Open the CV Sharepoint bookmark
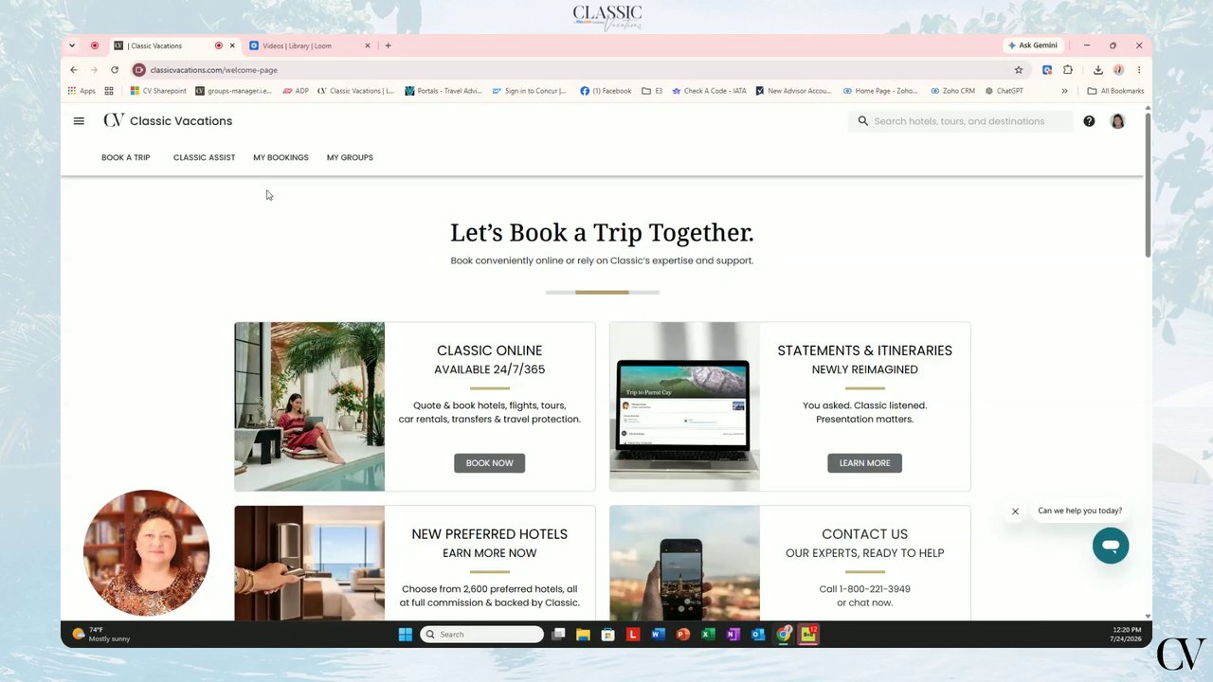Screen dimensions: 1213x682 pos(158,91)
